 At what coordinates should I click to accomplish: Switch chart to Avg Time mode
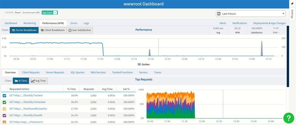click(38, 81)
